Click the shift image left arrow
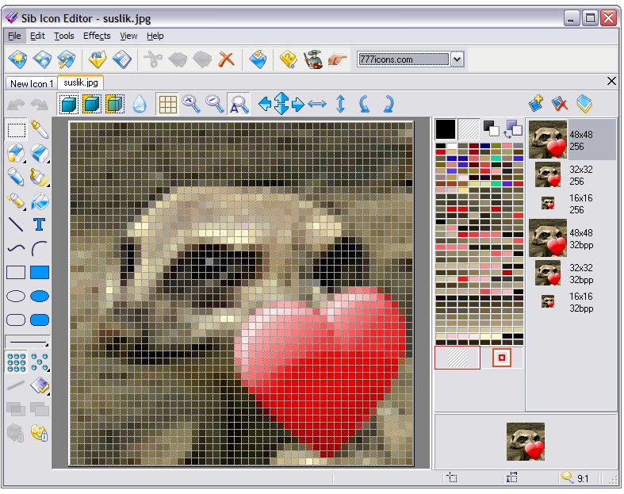Viewport: 624px width, 494px height. pos(265,105)
